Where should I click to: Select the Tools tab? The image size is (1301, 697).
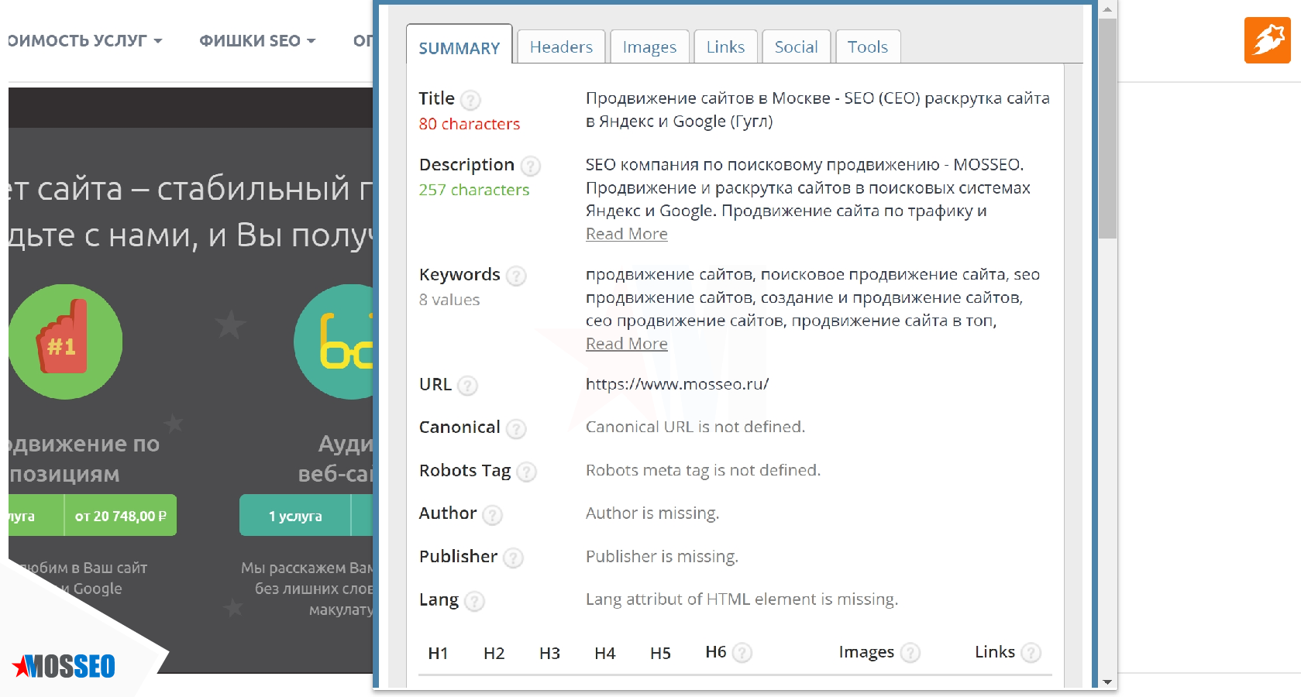[867, 47]
